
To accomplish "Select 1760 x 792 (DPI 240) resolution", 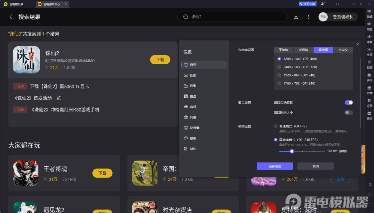I will point(279,83).
